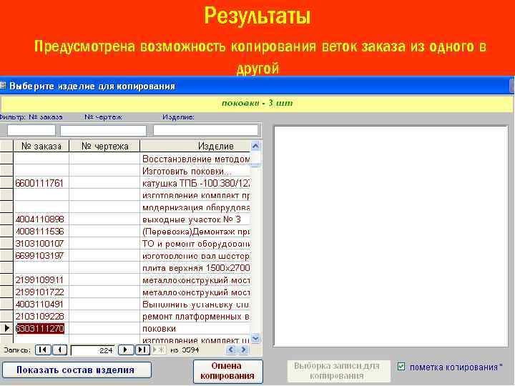
Task: Click 'Изготовить поковки...' item cell
Action: [x=195, y=171]
